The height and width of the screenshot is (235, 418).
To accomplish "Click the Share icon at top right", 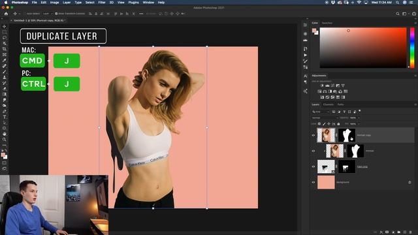I will click(414, 14).
